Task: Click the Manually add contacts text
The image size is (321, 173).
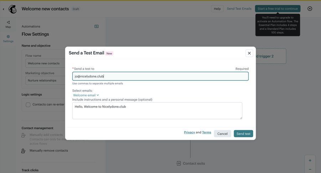Action: pos(46,135)
